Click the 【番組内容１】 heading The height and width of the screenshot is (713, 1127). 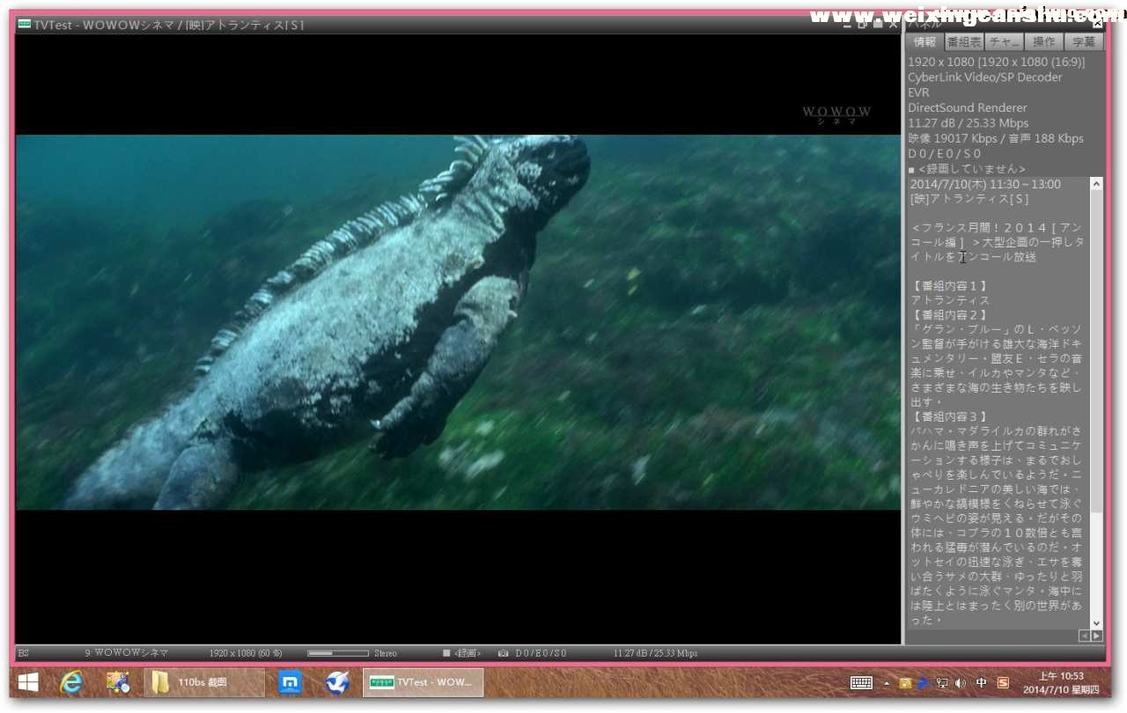click(x=949, y=286)
